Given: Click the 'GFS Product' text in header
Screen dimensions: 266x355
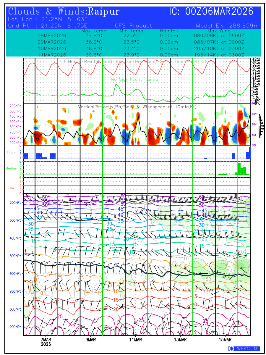Looking at the screenshot, I should pos(133,26).
